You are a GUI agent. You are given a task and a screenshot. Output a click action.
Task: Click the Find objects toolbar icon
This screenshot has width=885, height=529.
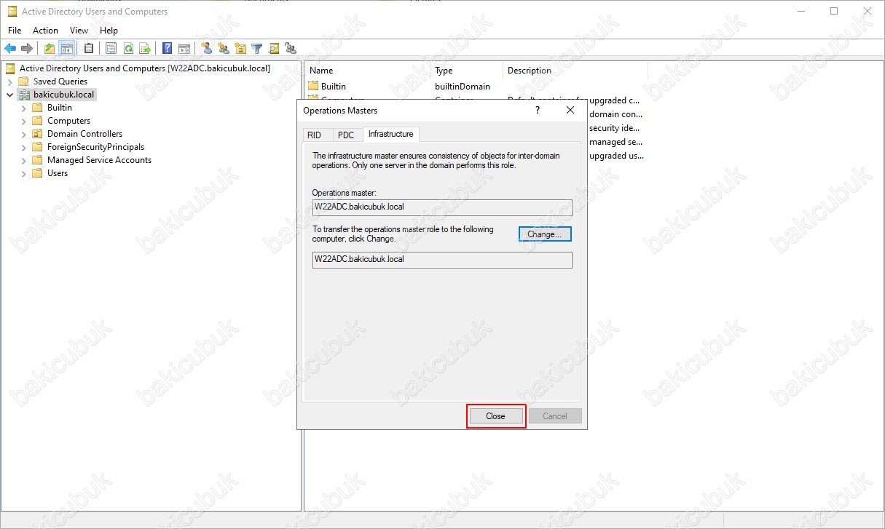pos(274,49)
